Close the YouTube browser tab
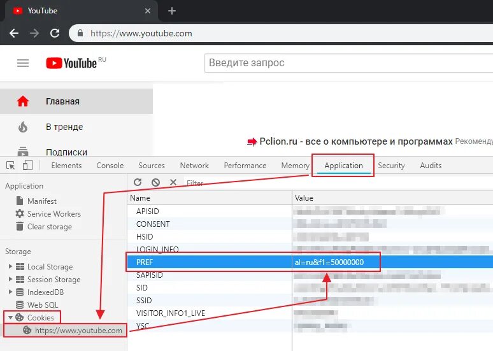Viewport: 493px width, 351px height. coord(148,11)
